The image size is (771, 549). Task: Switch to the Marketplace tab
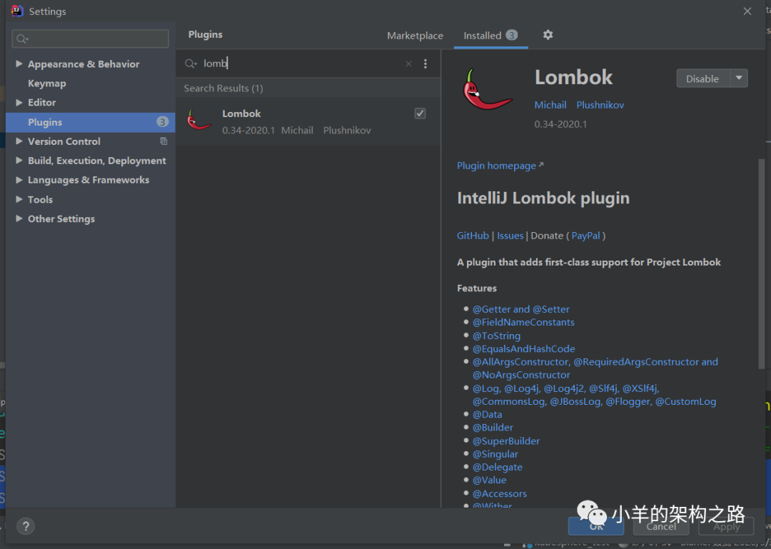click(x=415, y=36)
